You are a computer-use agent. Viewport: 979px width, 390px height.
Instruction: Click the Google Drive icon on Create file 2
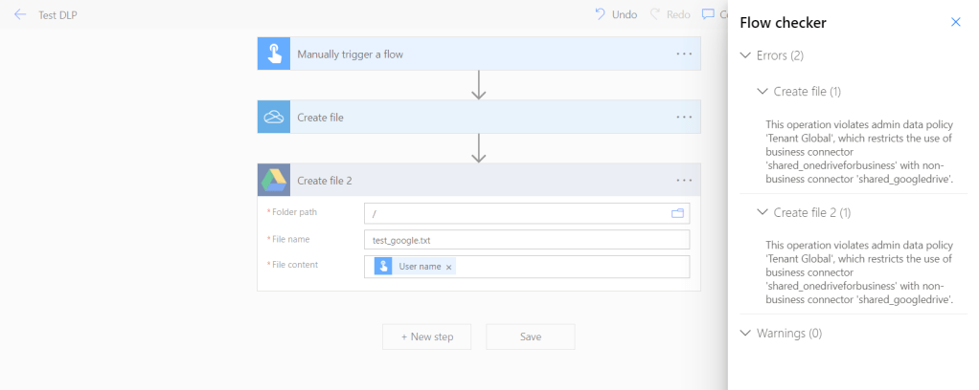[274, 180]
